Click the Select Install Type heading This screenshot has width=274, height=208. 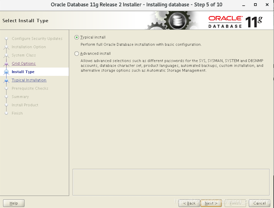coord(25,20)
